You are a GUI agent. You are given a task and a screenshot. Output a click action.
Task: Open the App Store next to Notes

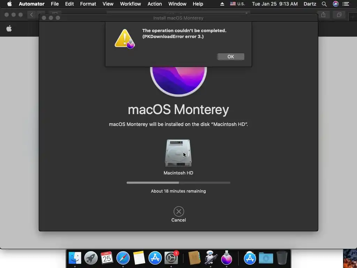[155, 258]
